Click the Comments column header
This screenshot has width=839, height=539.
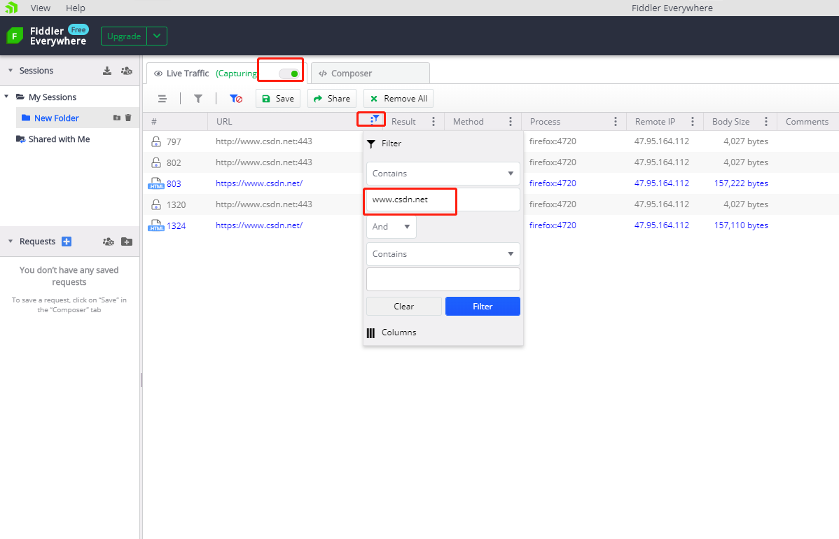(807, 122)
